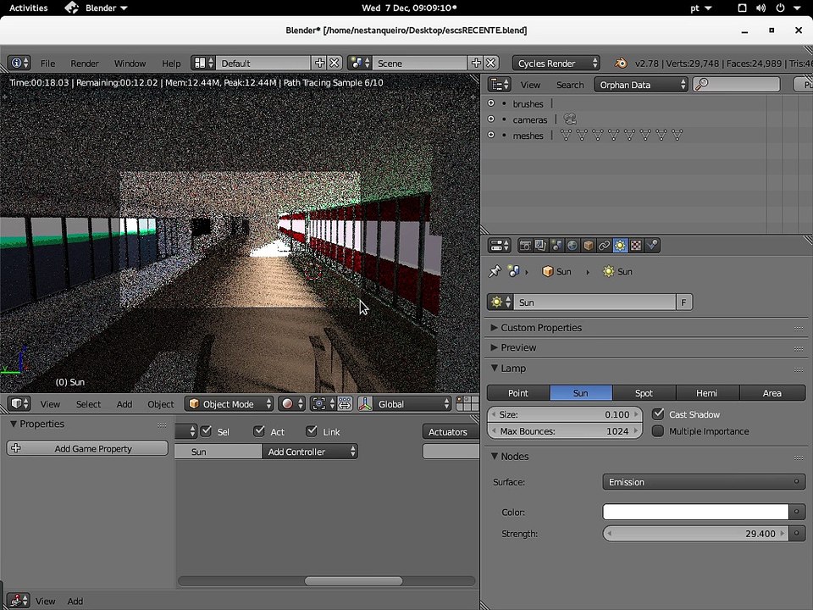Switch to the lamp Data properties tab
813x610 pixels.
point(620,246)
